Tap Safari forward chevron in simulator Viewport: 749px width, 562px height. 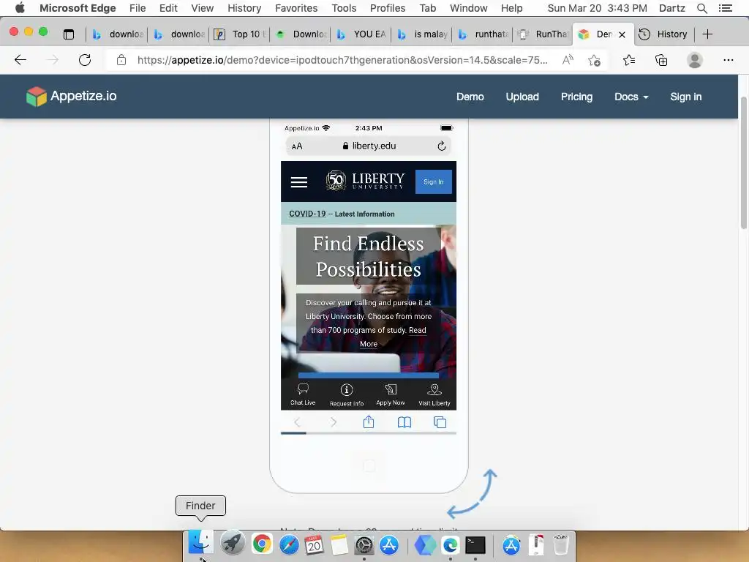pos(334,422)
